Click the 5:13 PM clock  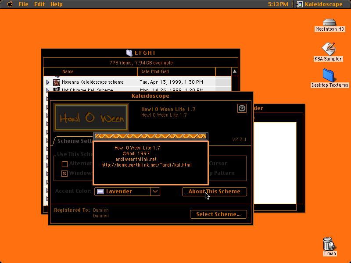pos(278,4)
